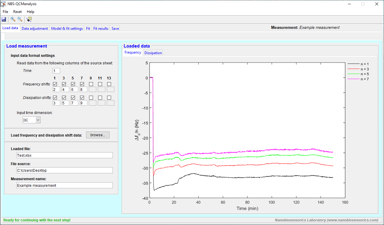The width and height of the screenshot is (384, 225).
Task: Uncheck Frequency shifts overtone 5 checkbox
Action: pyautogui.click(x=73, y=84)
